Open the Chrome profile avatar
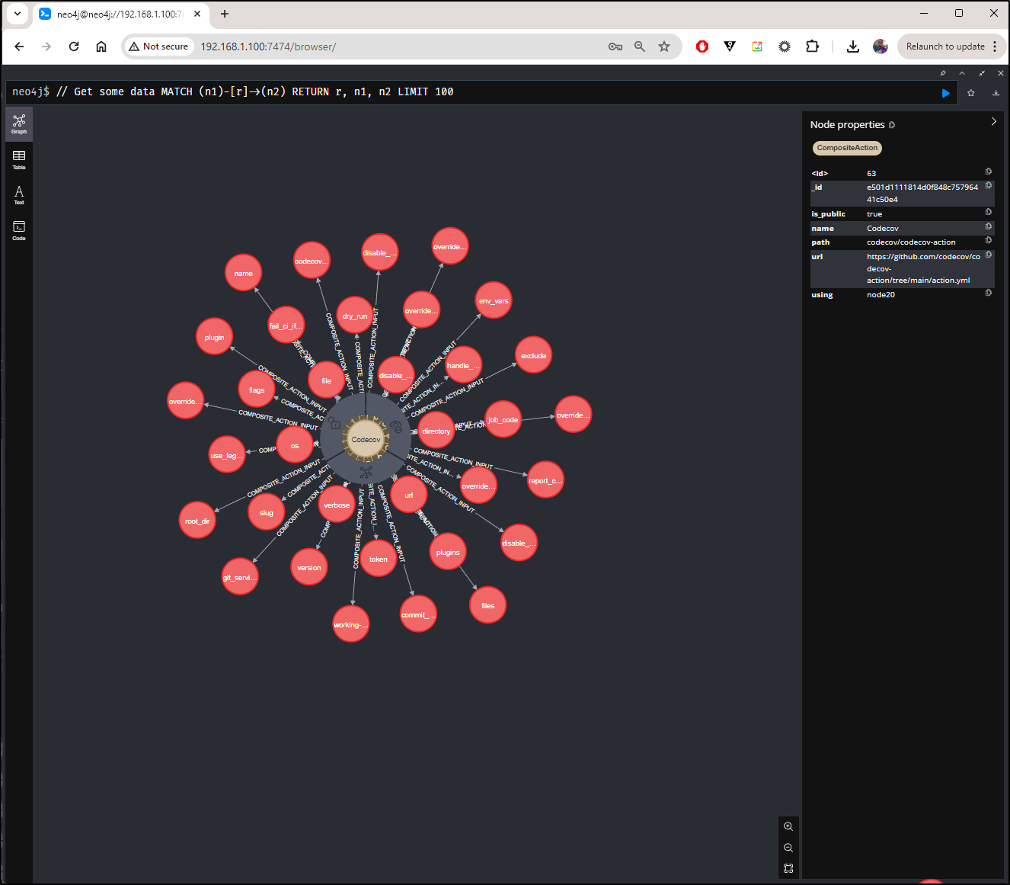The height and width of the screenshot is (885, 1010). [881, 46]
